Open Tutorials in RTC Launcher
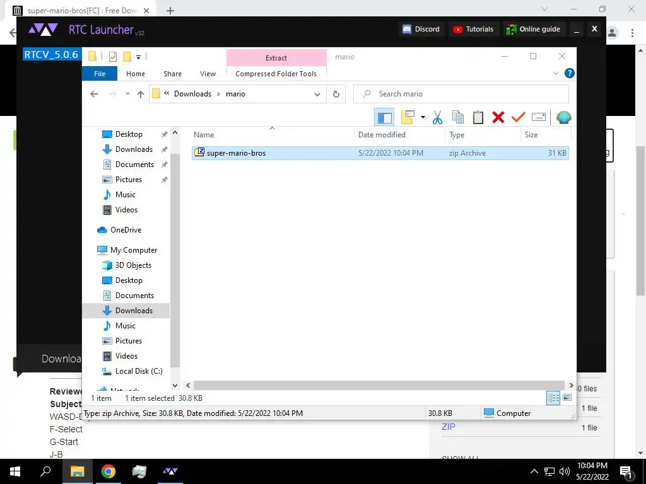The height and width of the screenshot is (484, 646). click(x=473, y=29)
